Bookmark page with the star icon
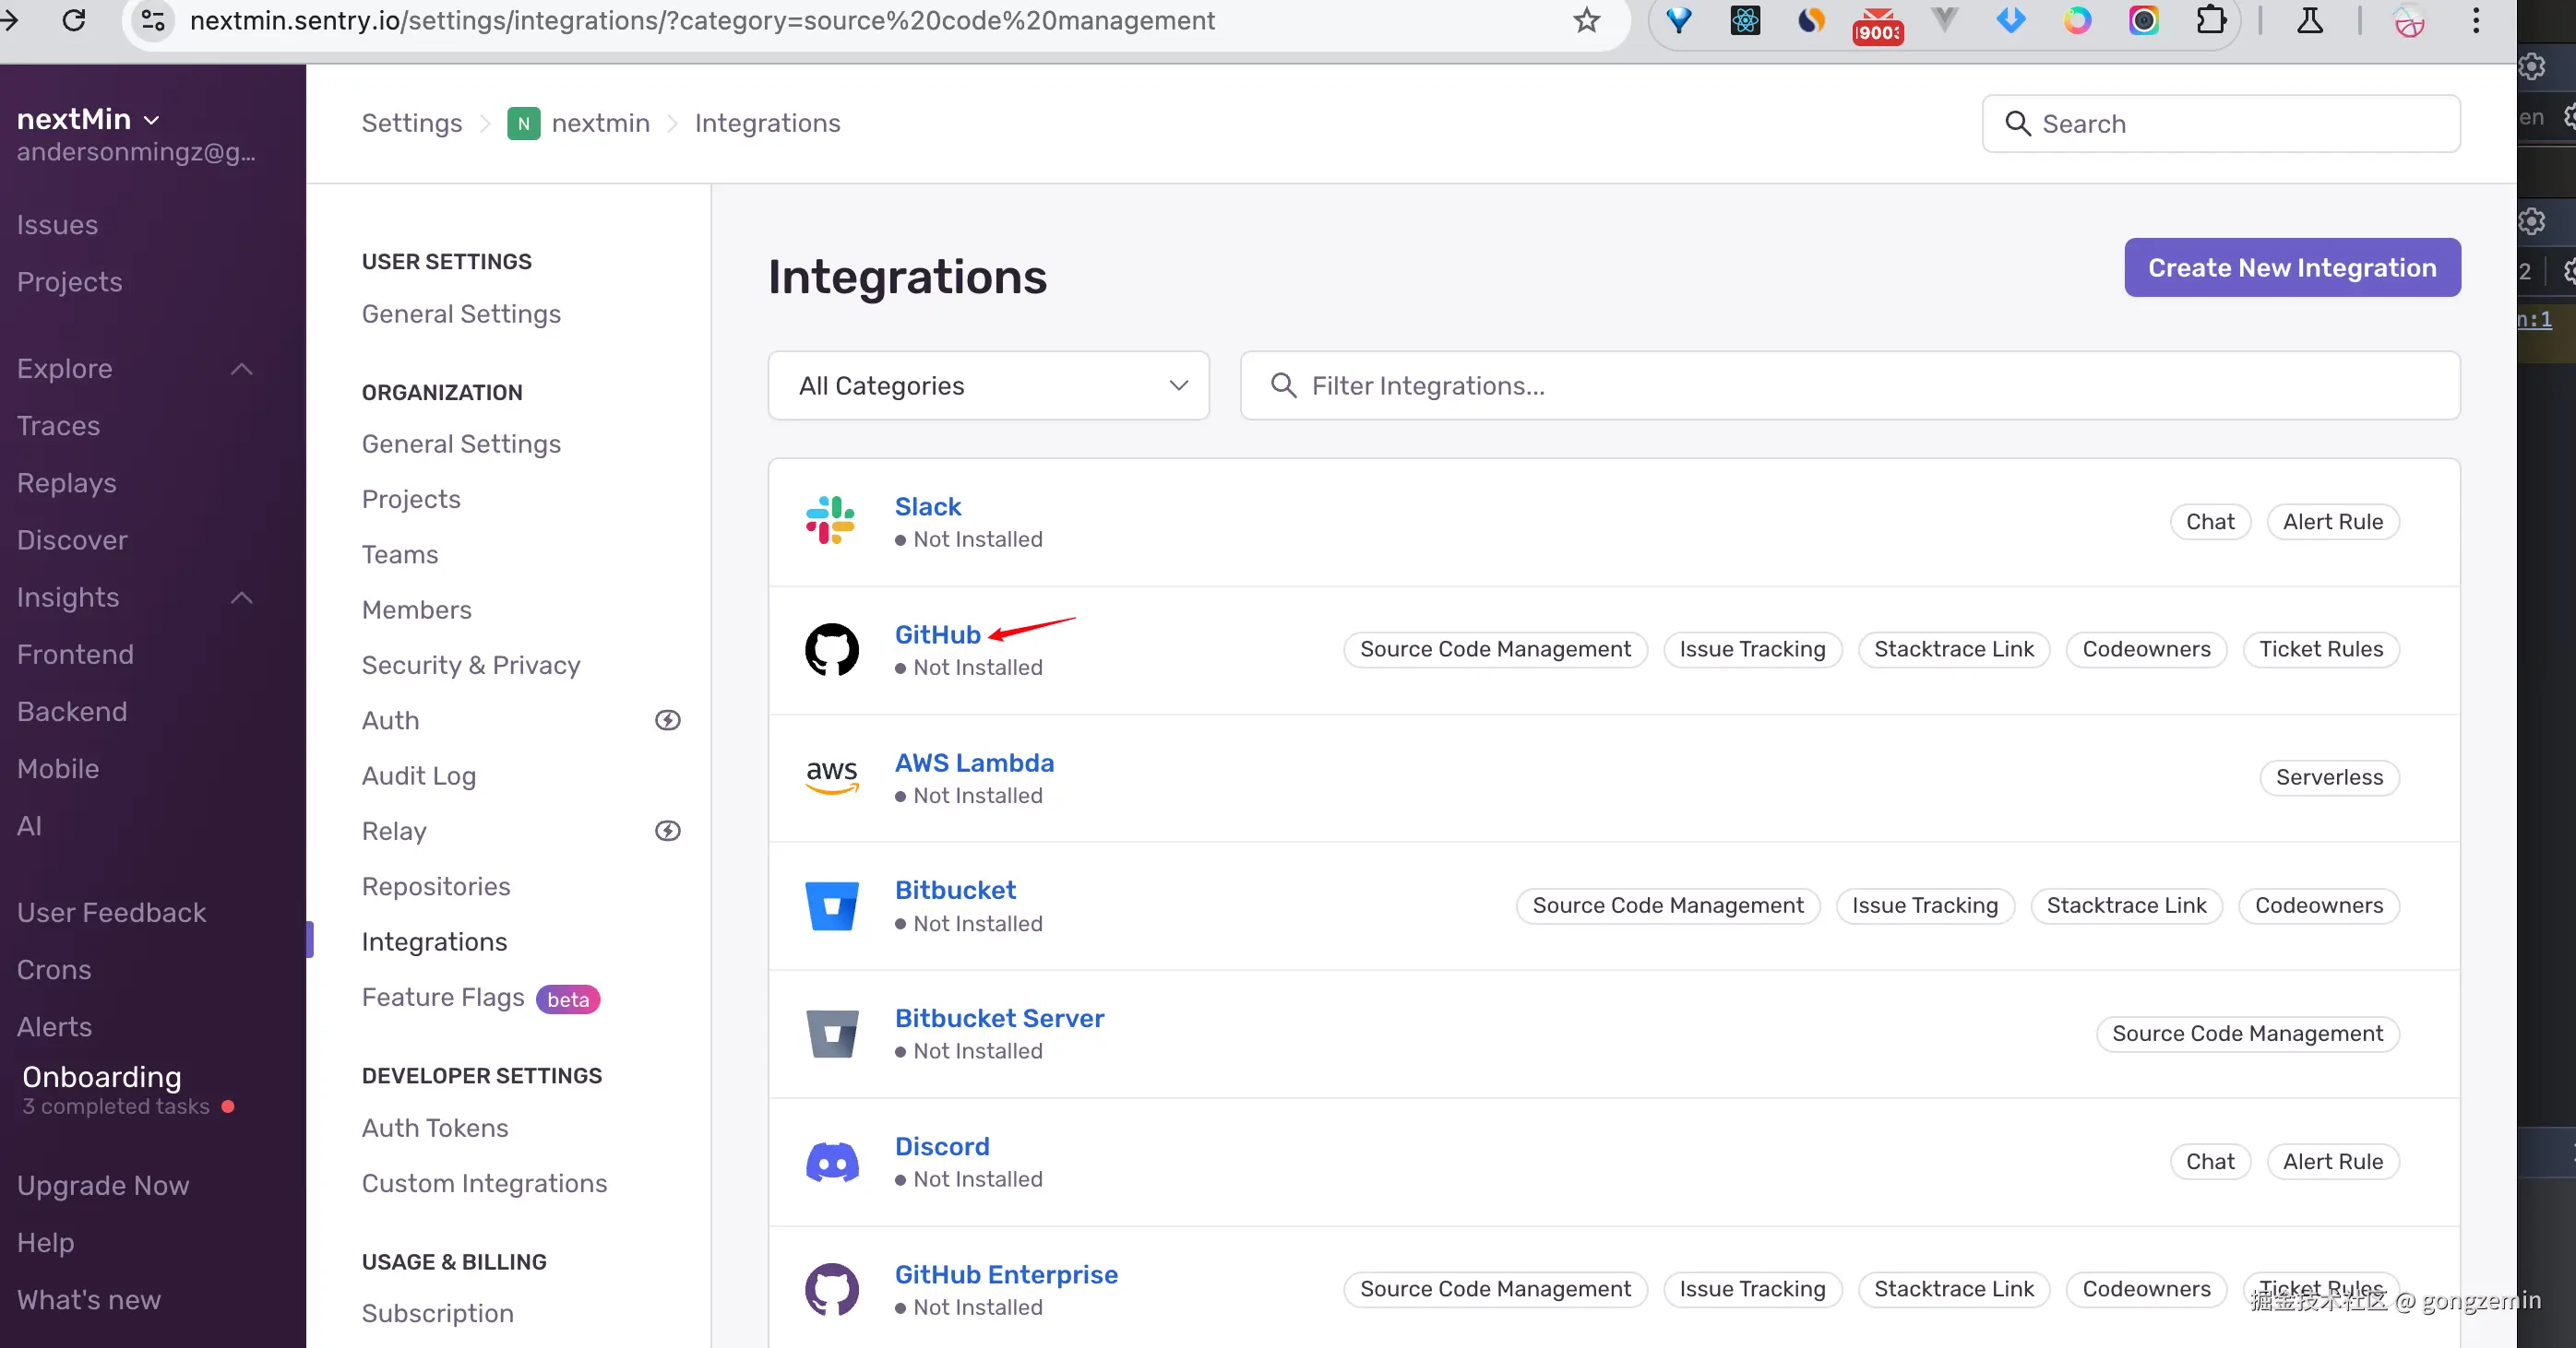 point(1586,21)
